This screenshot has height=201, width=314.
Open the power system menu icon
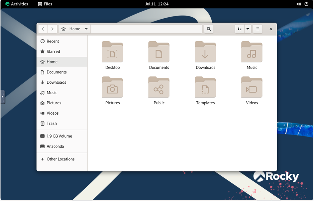306,4
